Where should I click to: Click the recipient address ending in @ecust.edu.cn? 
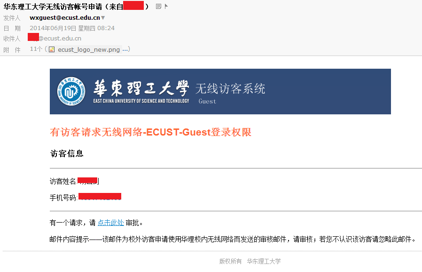[55, 38]
